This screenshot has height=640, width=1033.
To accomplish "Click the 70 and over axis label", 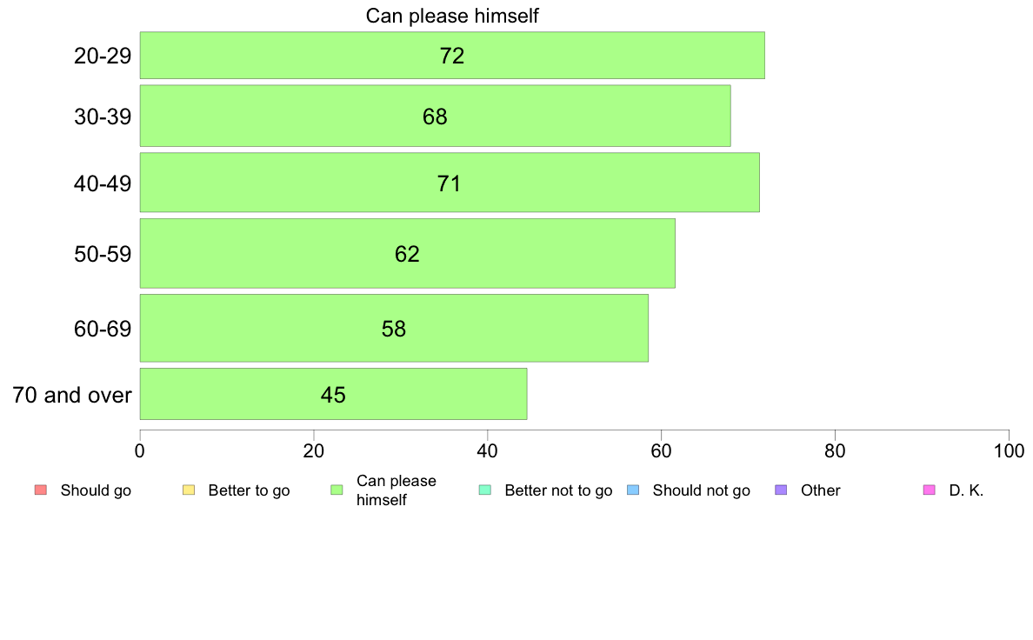I will (72, 395).
